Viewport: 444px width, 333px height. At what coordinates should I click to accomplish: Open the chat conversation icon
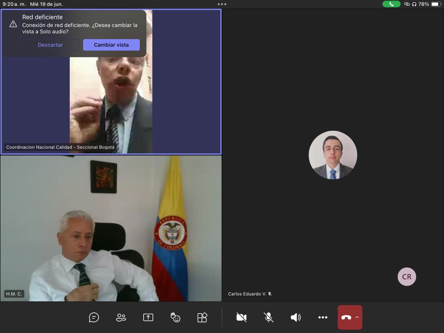(x=94, y=317)
